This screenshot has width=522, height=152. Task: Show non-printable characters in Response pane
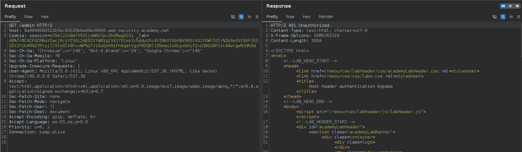click(511, 17)
